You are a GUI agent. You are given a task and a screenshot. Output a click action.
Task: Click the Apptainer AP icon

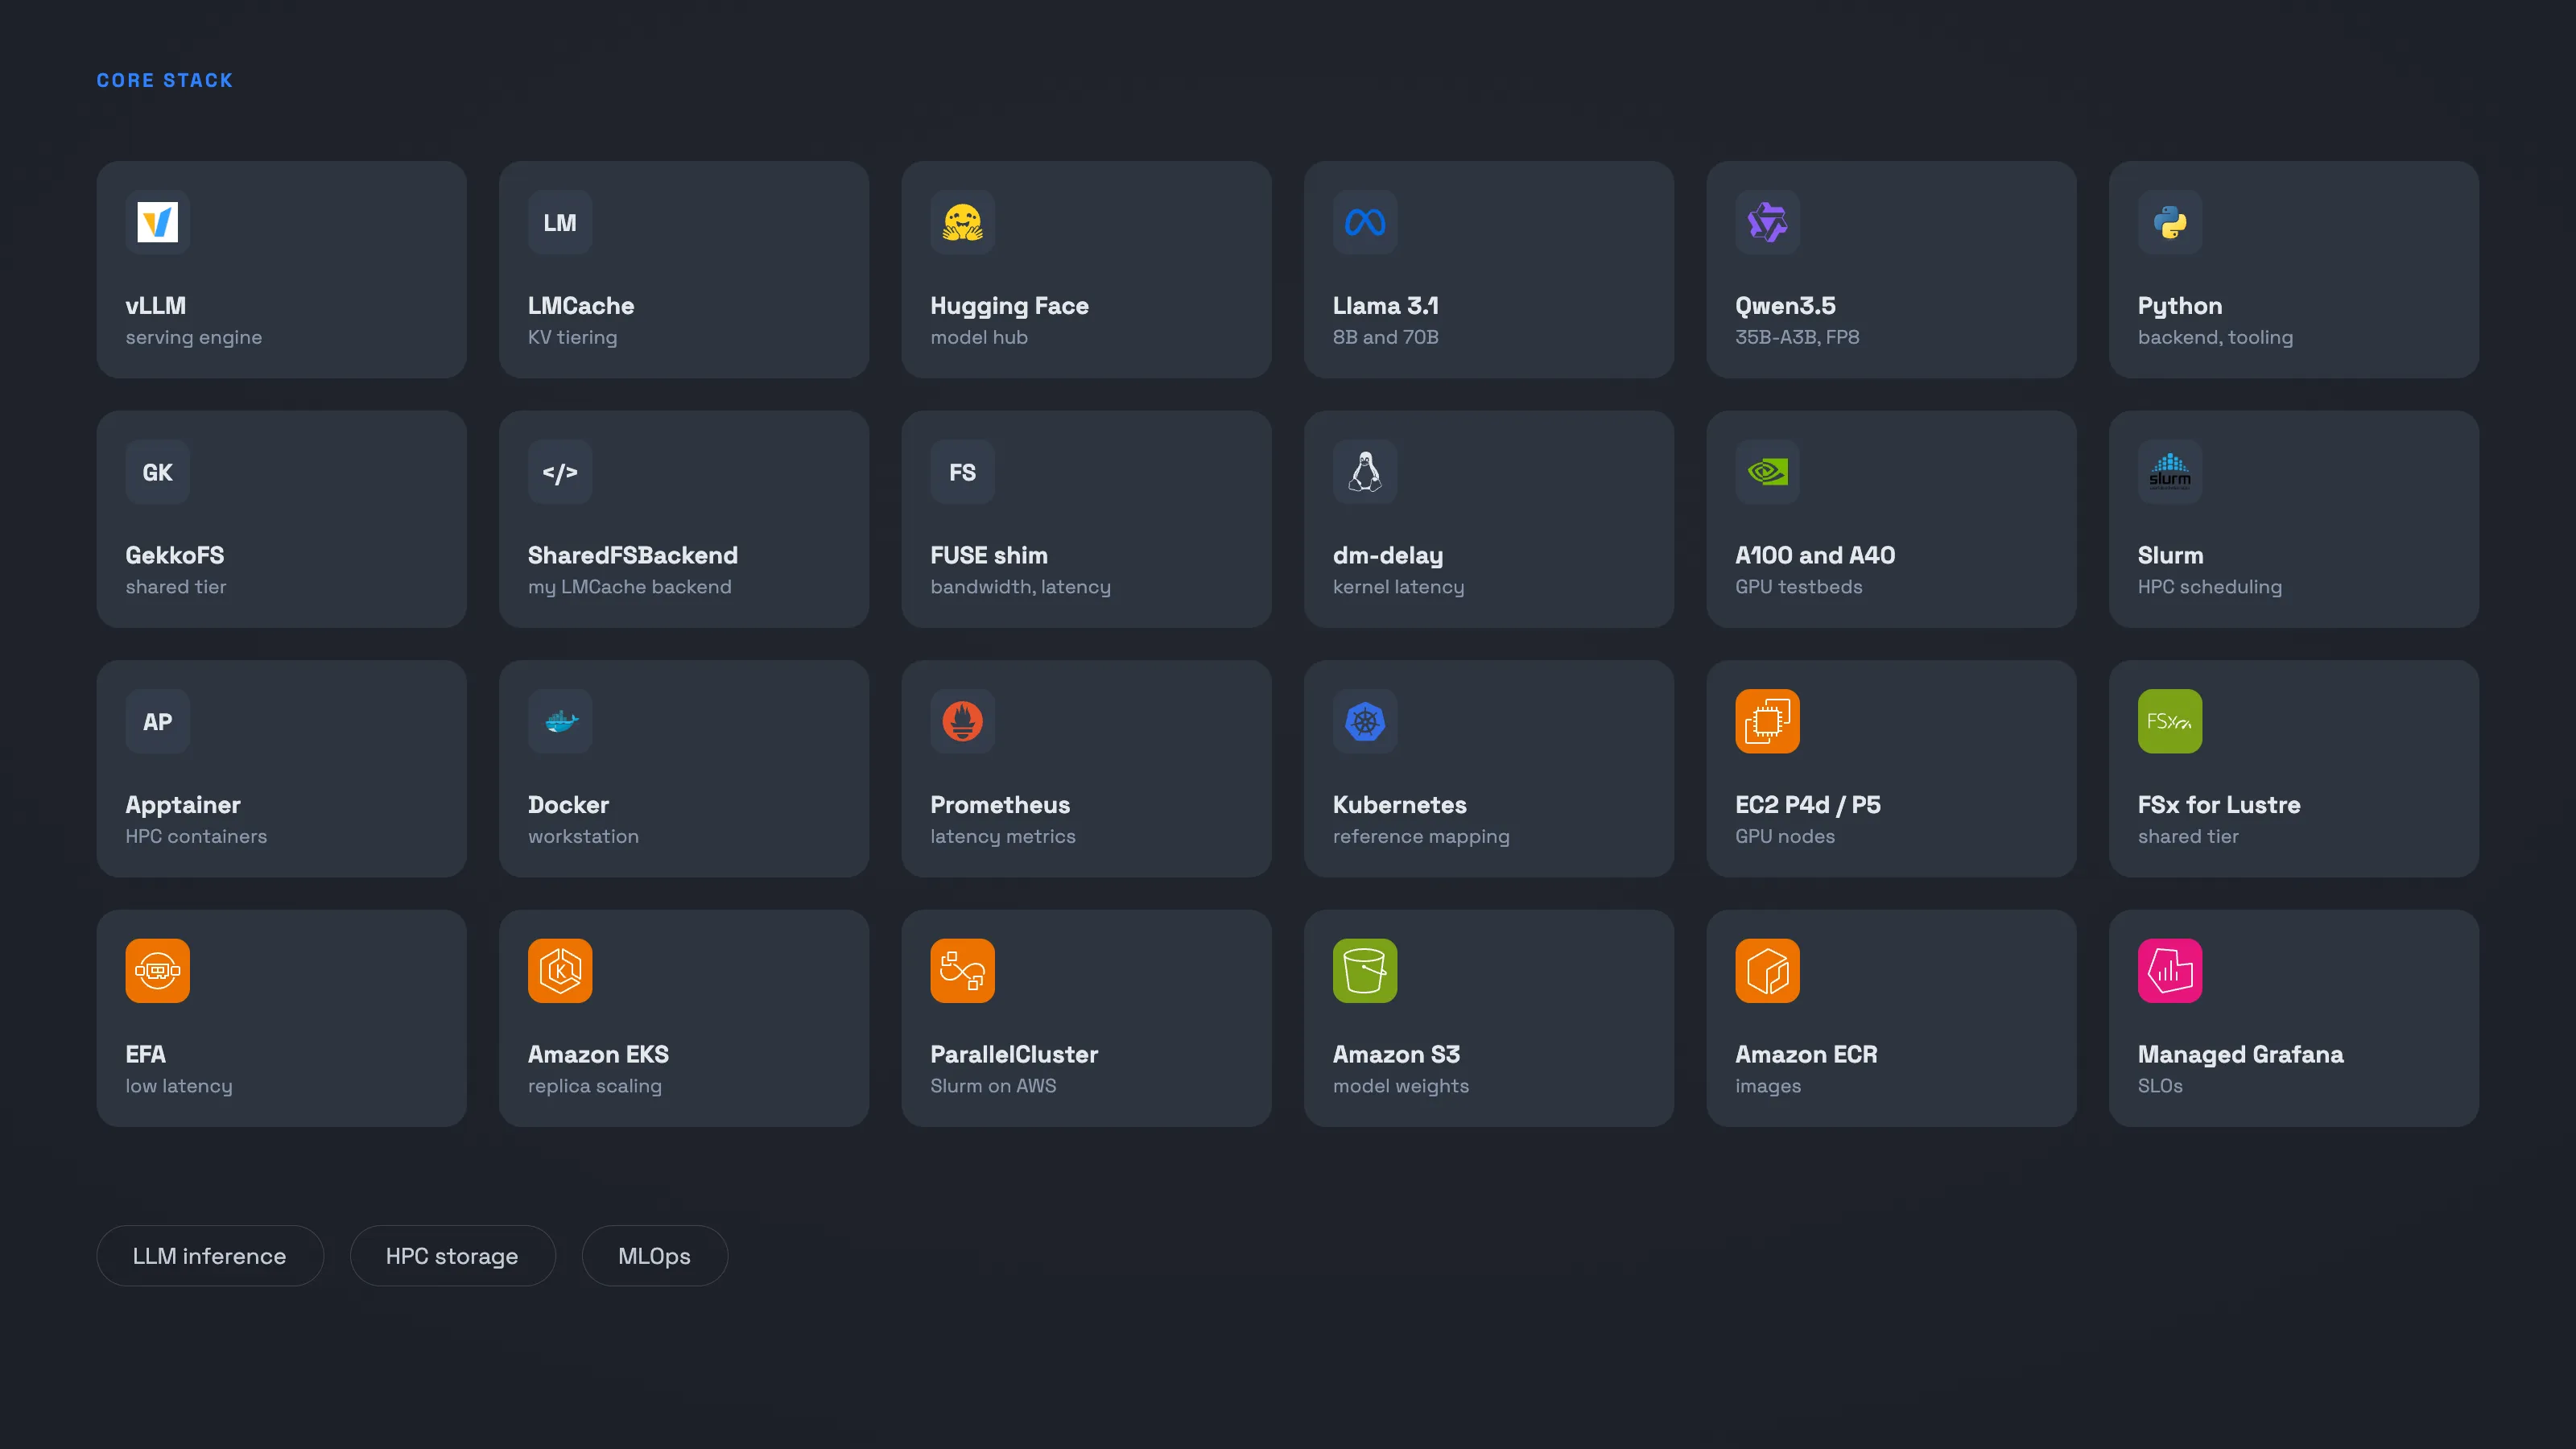158,721
